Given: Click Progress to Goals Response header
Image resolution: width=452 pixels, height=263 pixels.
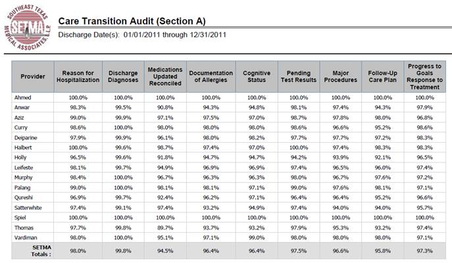Looking at the screenshot, I should (x=424, y=77).
